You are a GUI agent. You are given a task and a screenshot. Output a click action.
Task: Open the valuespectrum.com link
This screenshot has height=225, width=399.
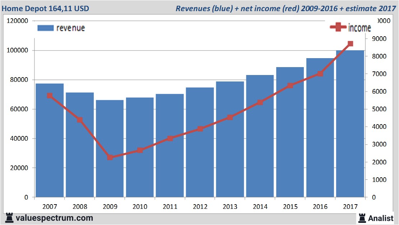point(54,218)
